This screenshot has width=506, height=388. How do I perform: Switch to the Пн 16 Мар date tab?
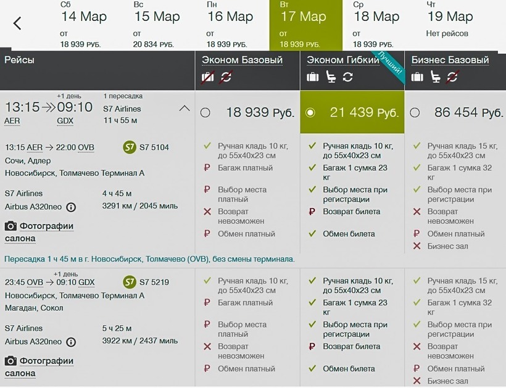pyautogui.click(x=231, y=25)
